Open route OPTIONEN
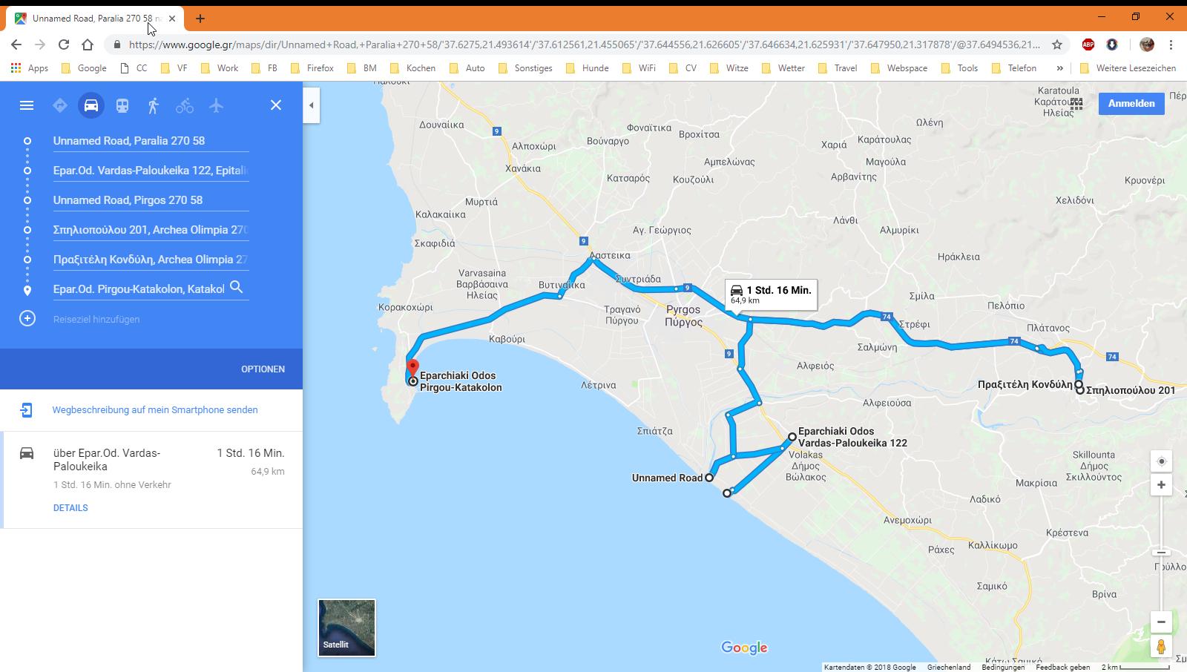 [263, 369]
